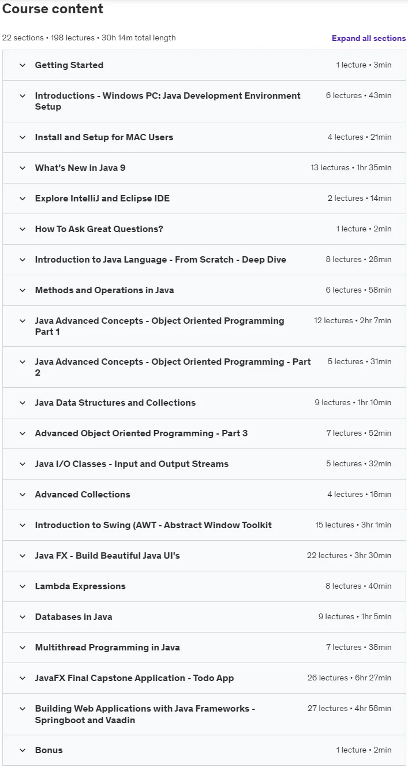408x767 pixels.
Task: Expand chevron for Install and Setup for MAC Users
Action: coord(23,137)
